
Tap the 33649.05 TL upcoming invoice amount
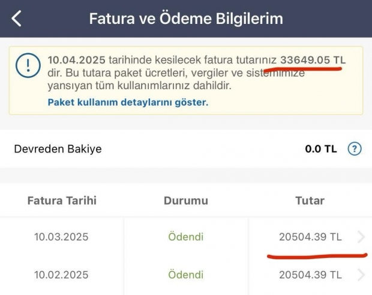313,60
